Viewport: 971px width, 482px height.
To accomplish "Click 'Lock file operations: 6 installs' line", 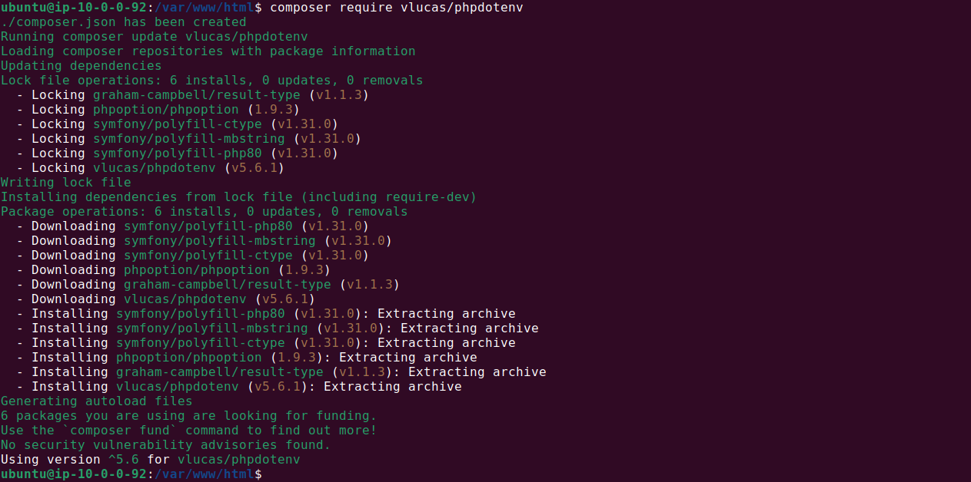I will (x=212, y=81).
